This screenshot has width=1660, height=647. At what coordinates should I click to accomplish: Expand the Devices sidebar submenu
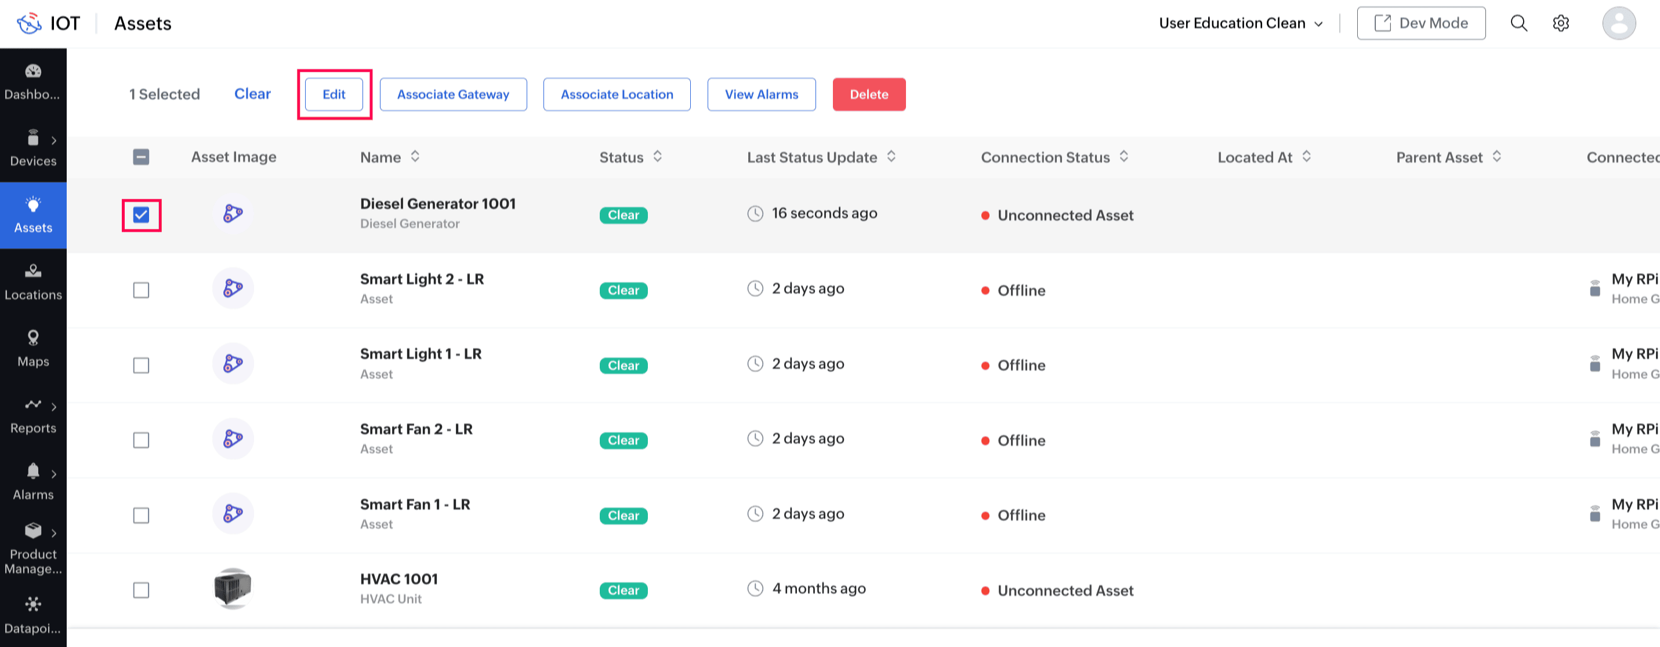click(x=53, y=140)
